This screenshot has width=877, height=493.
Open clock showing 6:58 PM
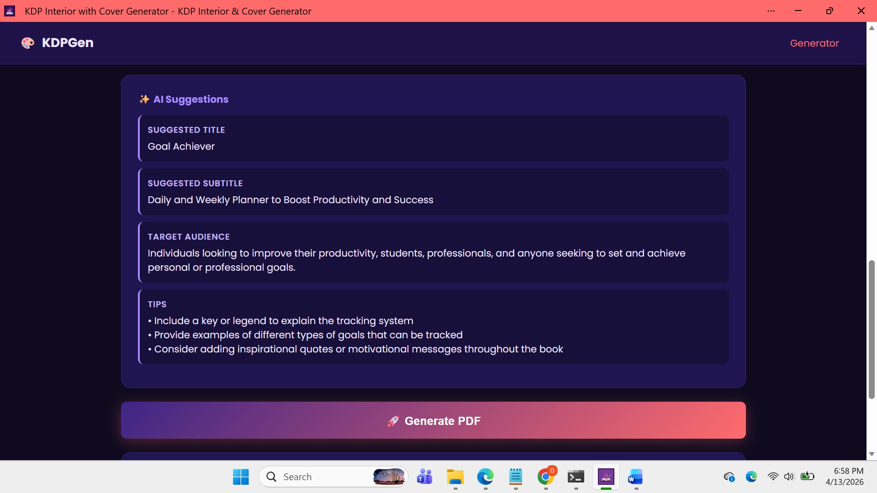click(x=845, y=476)
